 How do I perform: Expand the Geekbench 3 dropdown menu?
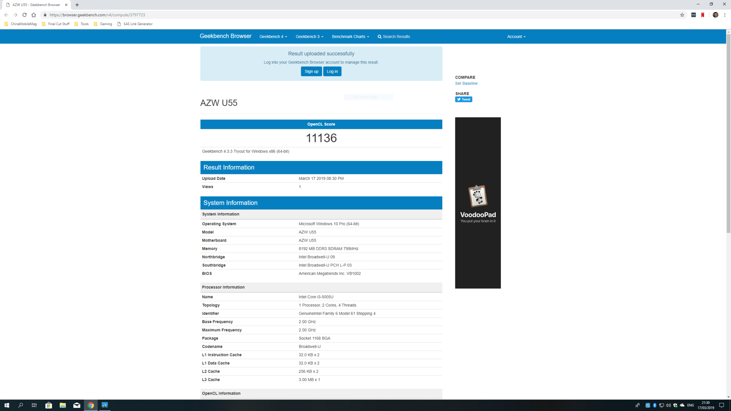(x=309, y=37)
